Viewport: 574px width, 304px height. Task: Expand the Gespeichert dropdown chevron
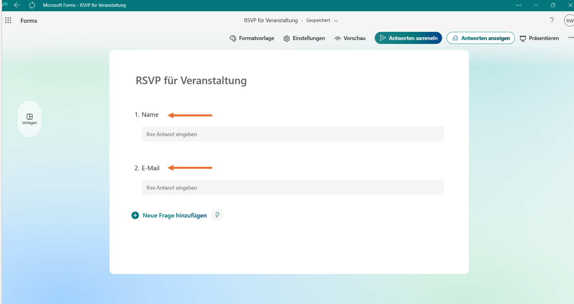pyautogui.click(x=336, y=21)
